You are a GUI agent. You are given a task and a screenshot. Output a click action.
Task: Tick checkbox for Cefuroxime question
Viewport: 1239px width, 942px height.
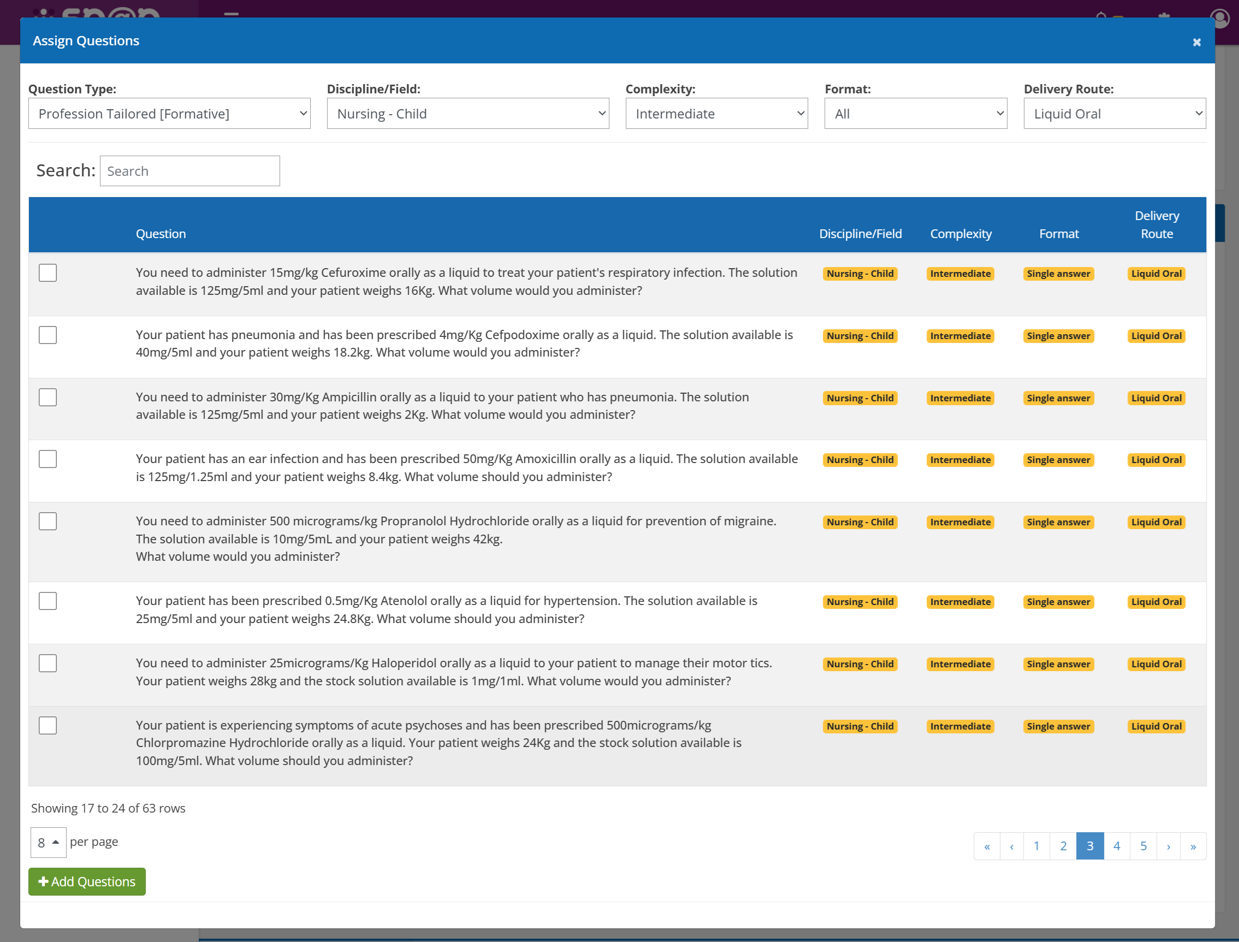click(48, 273)
